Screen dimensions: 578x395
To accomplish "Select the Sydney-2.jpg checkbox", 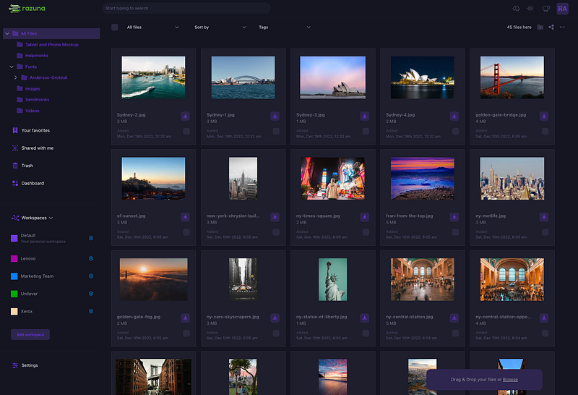I will [x=186, y=132].
